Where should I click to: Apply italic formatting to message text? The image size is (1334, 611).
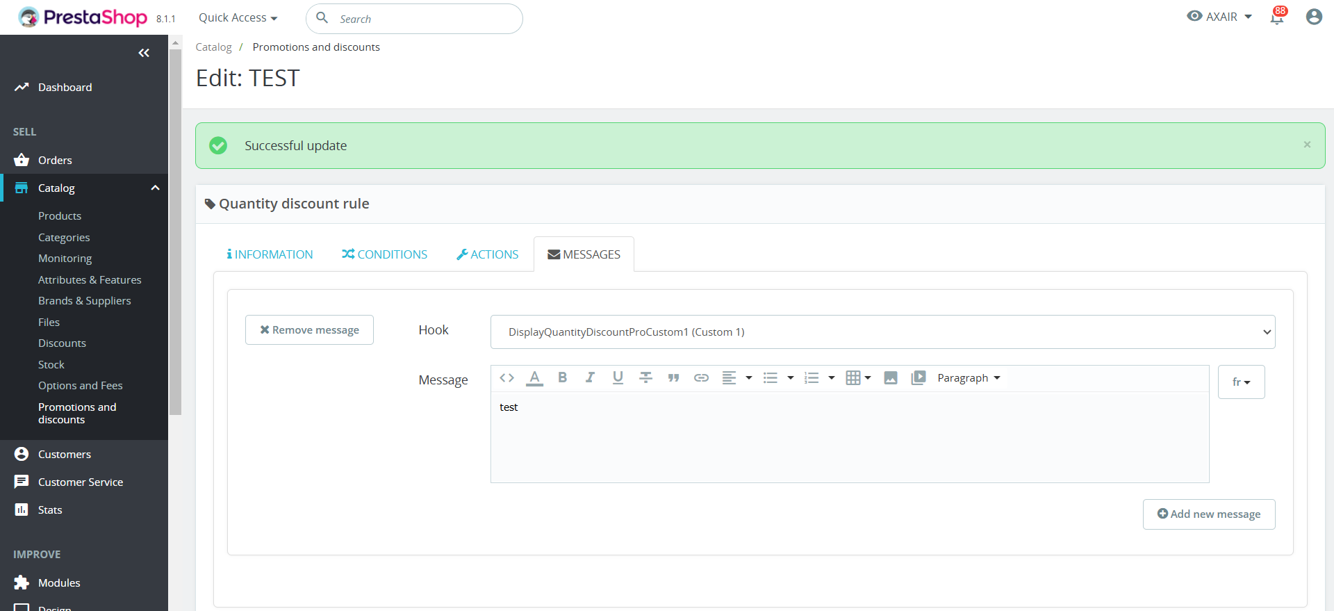coord(590,378)
